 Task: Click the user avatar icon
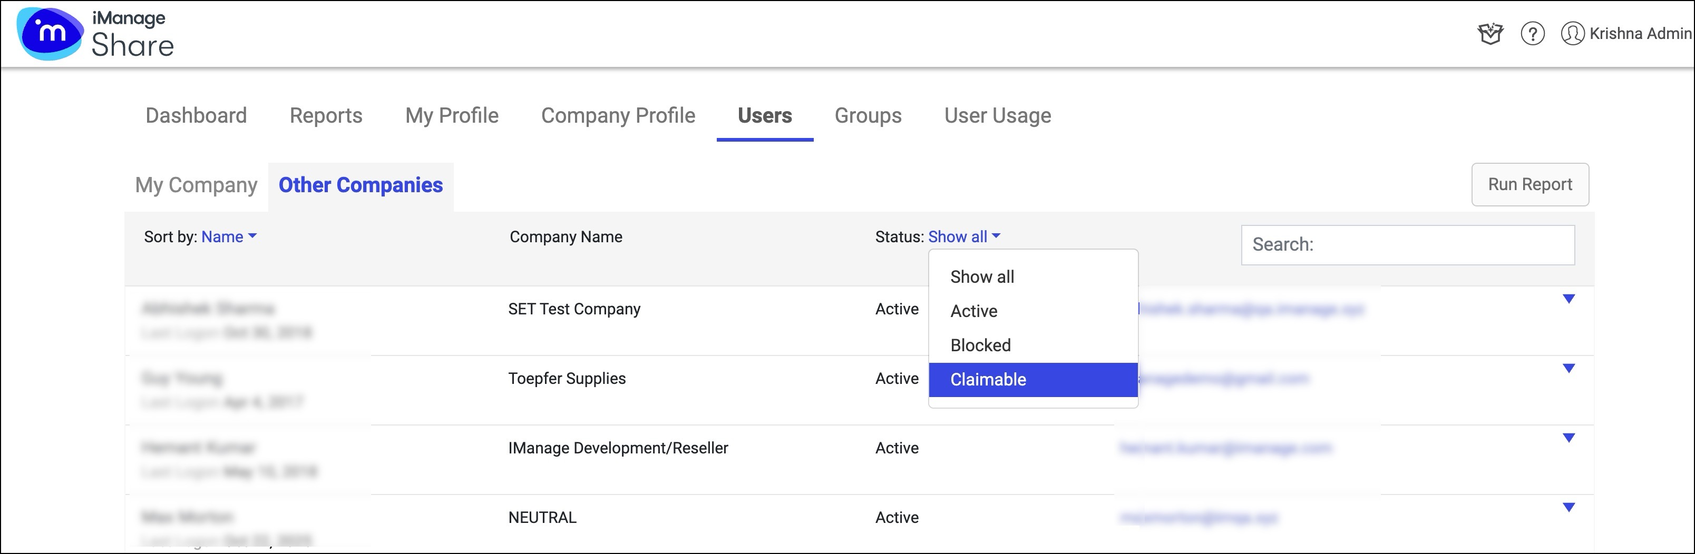(x=1573, y=34)
